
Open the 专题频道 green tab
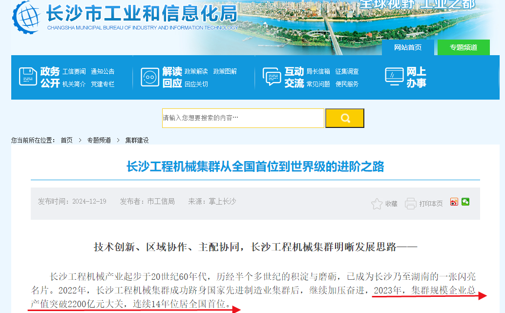(463, 47)
